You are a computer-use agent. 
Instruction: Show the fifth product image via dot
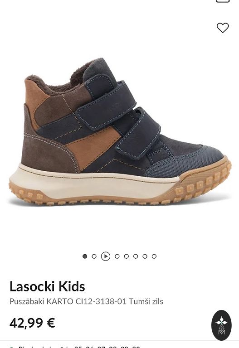pyautogui.click(x=127, y=256)
